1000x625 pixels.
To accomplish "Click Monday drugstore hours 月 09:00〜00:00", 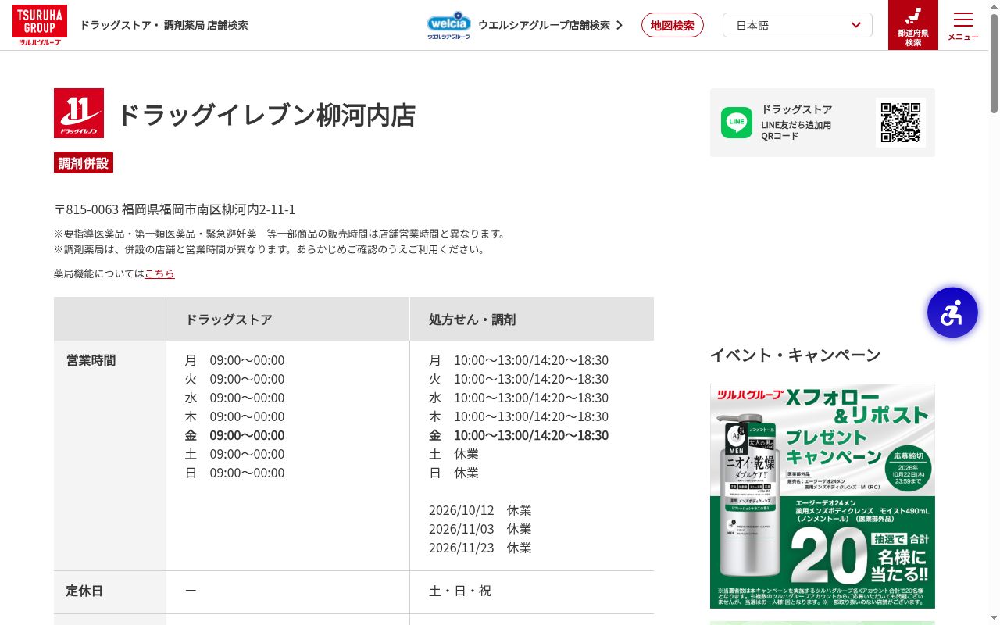I will point(234,360).
